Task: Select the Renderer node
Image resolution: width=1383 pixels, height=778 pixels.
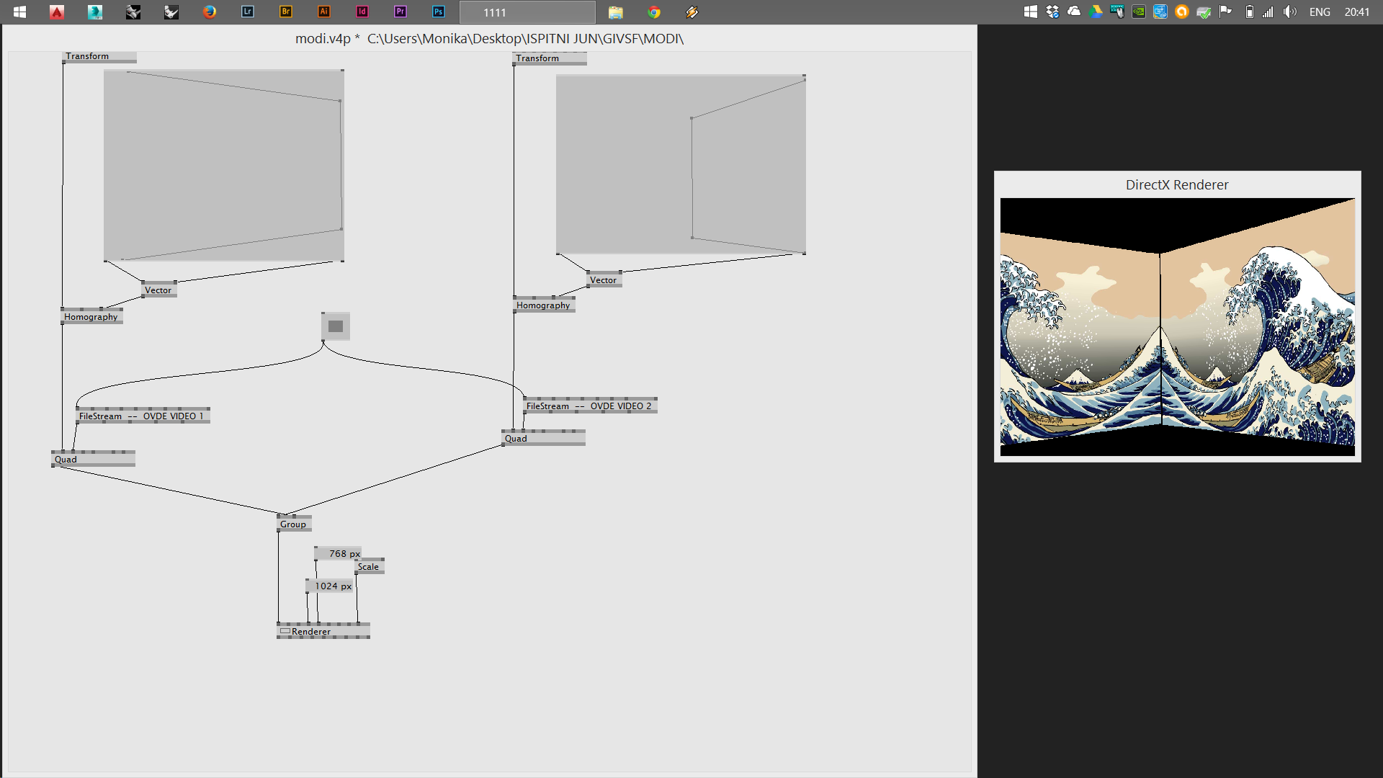Action: (x=323, y=632)
